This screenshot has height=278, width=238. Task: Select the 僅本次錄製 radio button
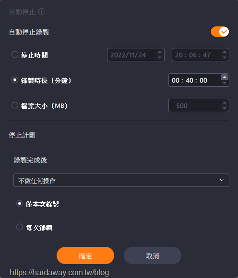pyautogui.click(x=20, y=204)
